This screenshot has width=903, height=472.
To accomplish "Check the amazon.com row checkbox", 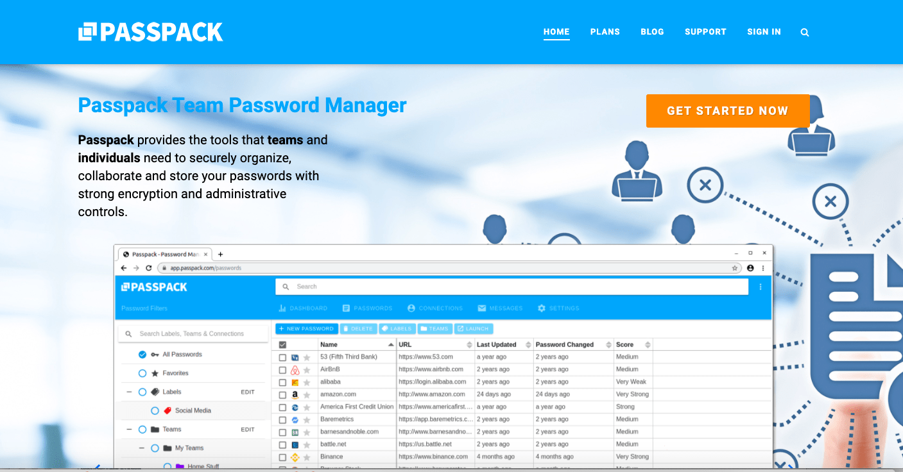I will [x=282, y=395].
